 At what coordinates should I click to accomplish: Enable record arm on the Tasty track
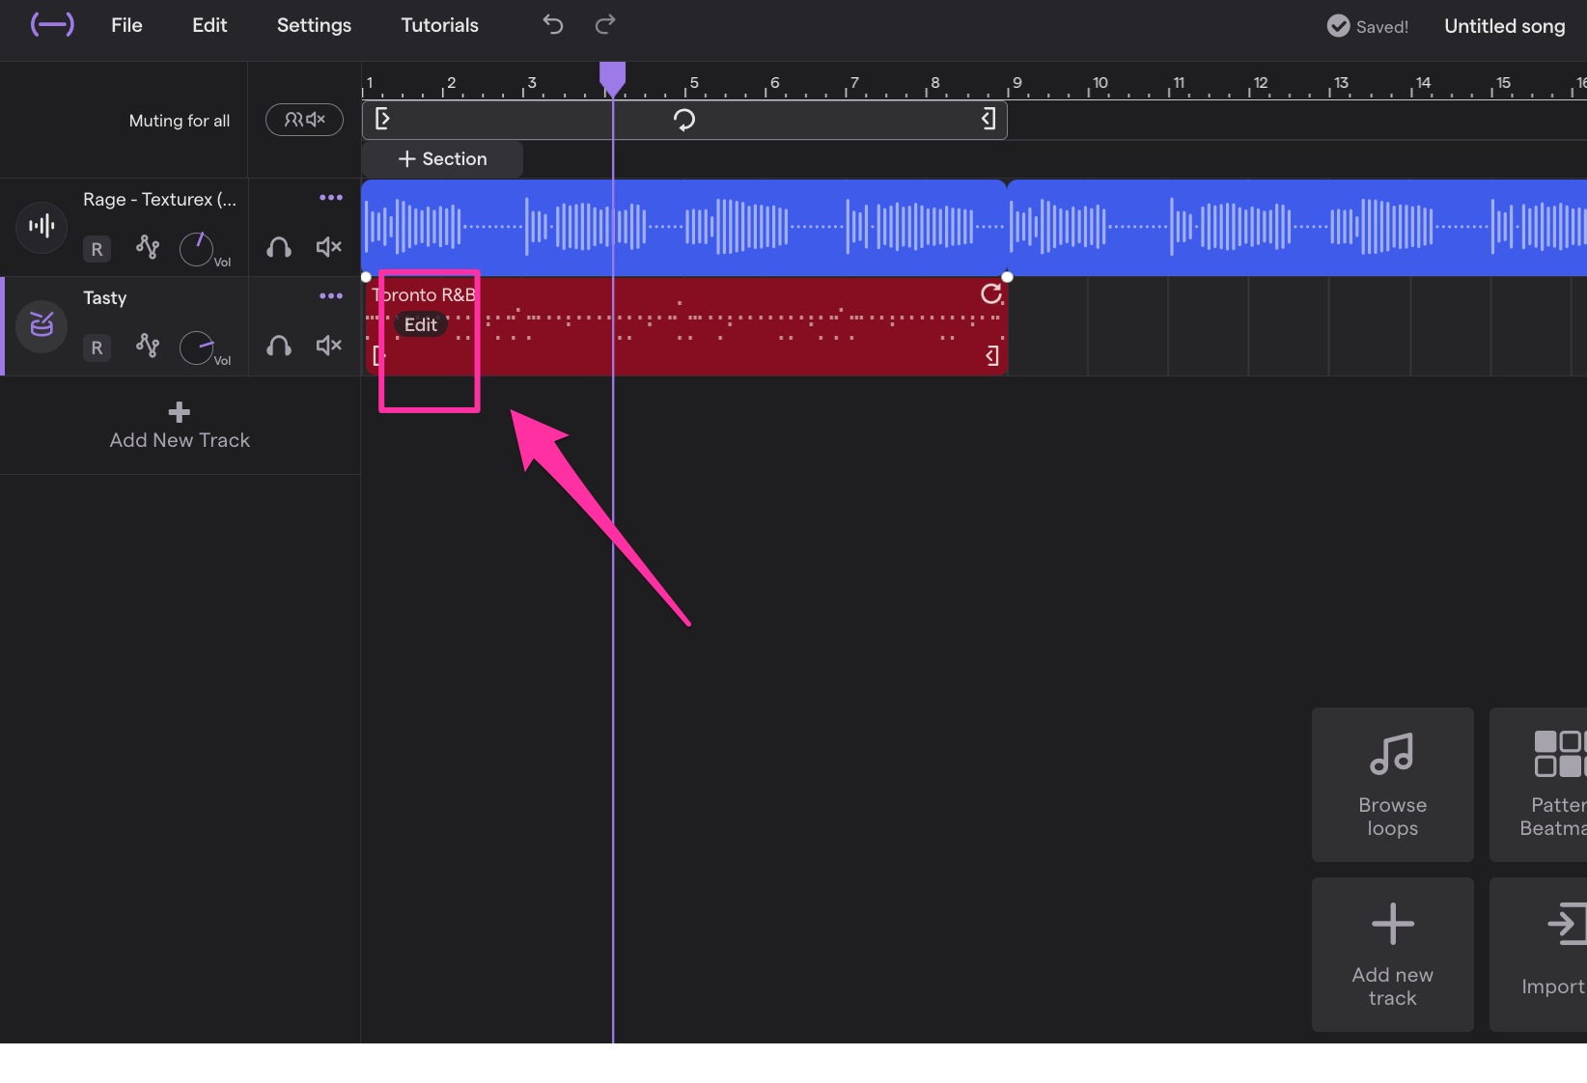pyautogui.click(x=97, y=347)
